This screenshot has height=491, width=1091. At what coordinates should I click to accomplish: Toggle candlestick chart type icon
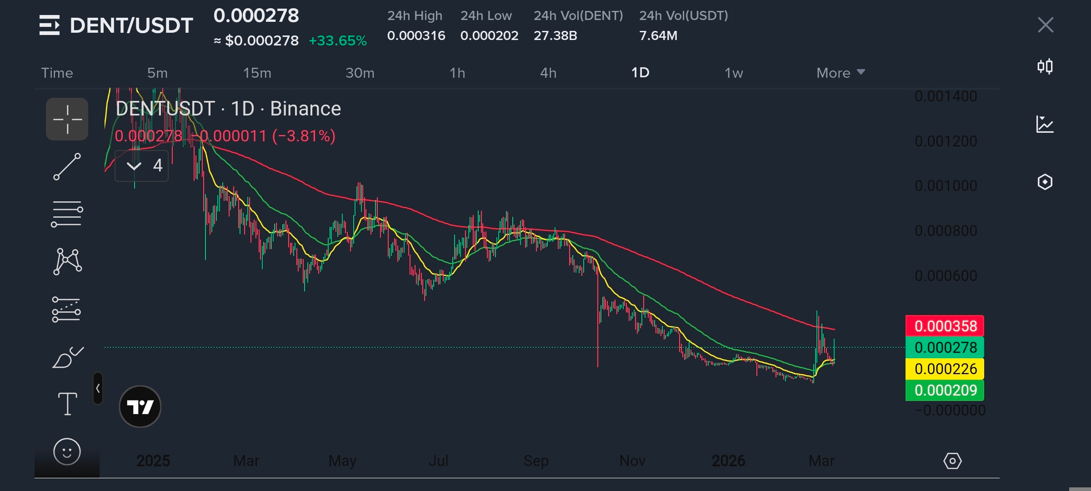tap(1045, 67)
